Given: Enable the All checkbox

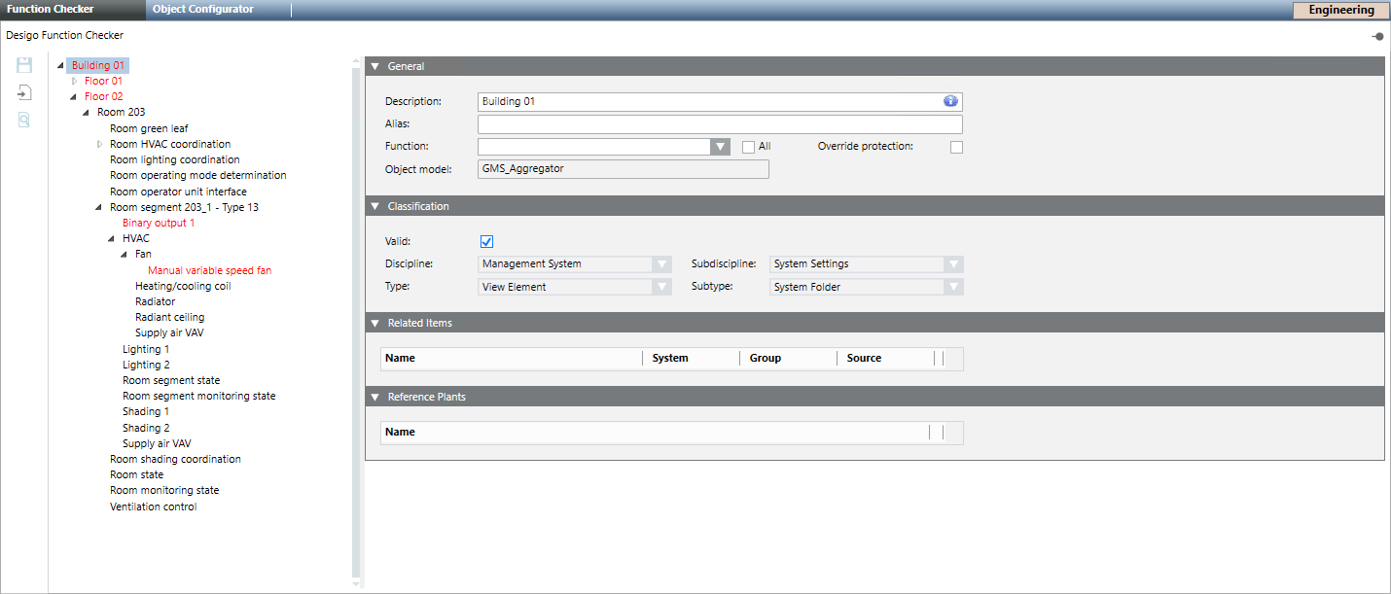Looking at the screenshot, I should (x=748, y=147).
